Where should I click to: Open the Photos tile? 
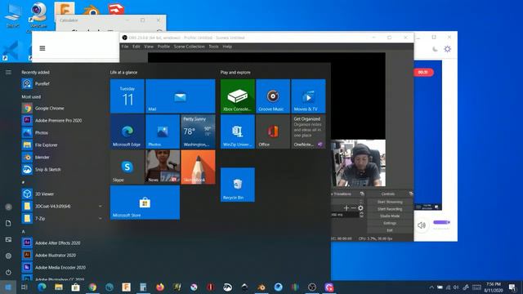(x=163, y=131)
